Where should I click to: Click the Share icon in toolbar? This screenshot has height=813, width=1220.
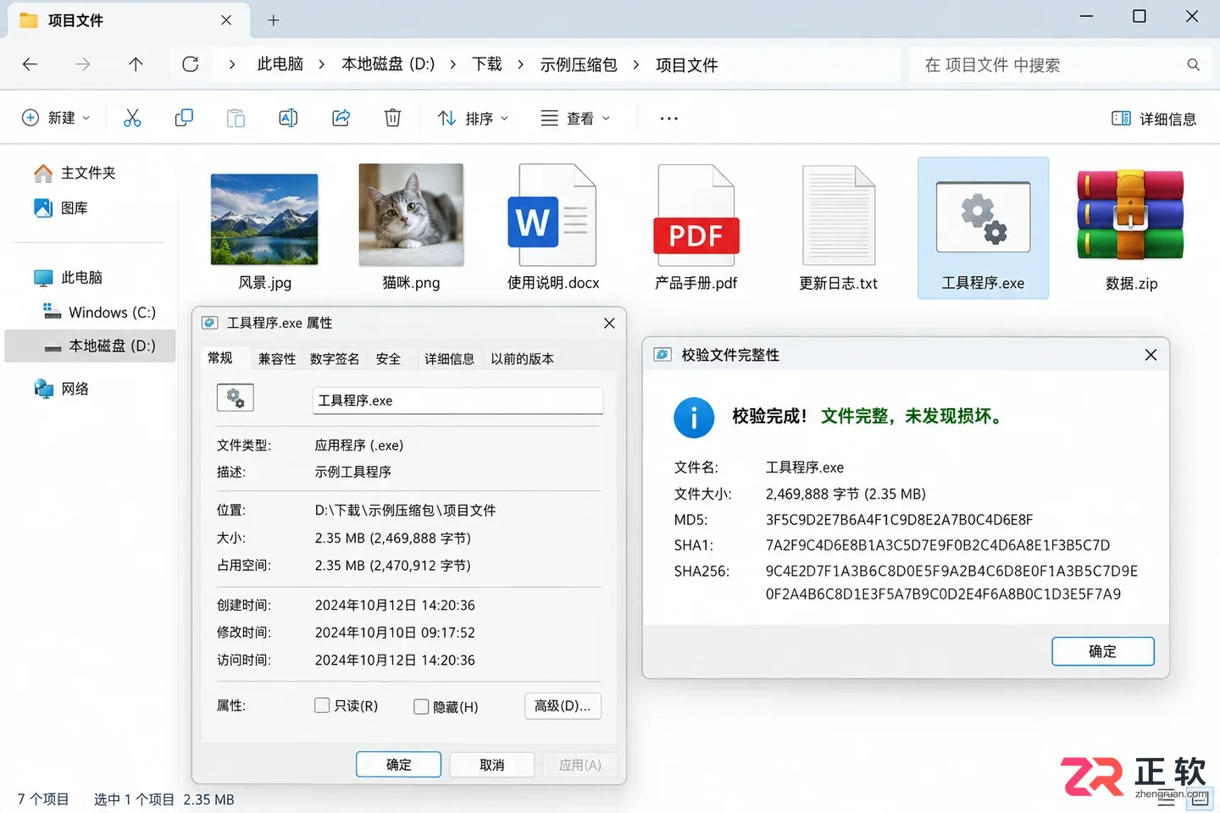click(341, 119)
